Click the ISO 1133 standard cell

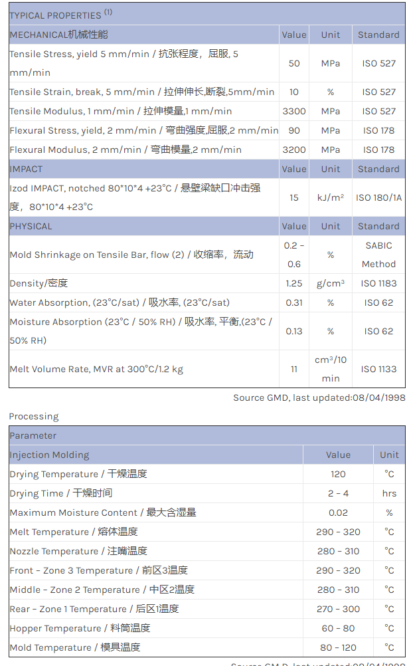[x=378, y=369]
